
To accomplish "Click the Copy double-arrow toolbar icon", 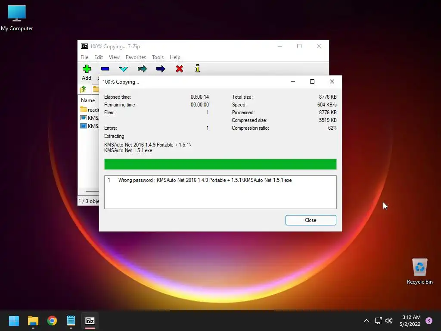I will click(142, 69).
